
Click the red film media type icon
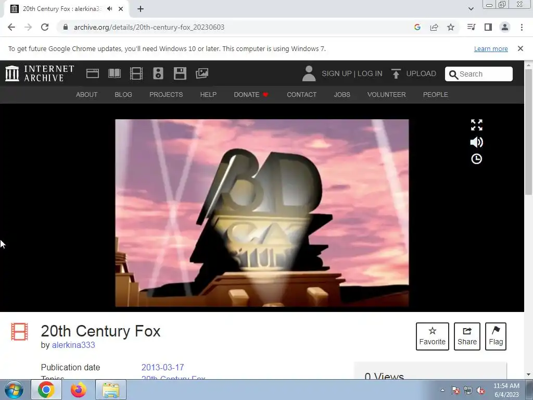tap(19, 332)
